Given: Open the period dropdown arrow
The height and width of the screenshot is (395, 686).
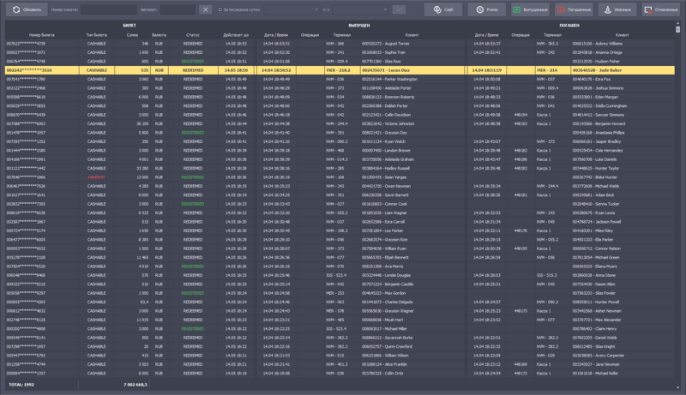Looking at the screenshot, I should click(x=316, y=9).
